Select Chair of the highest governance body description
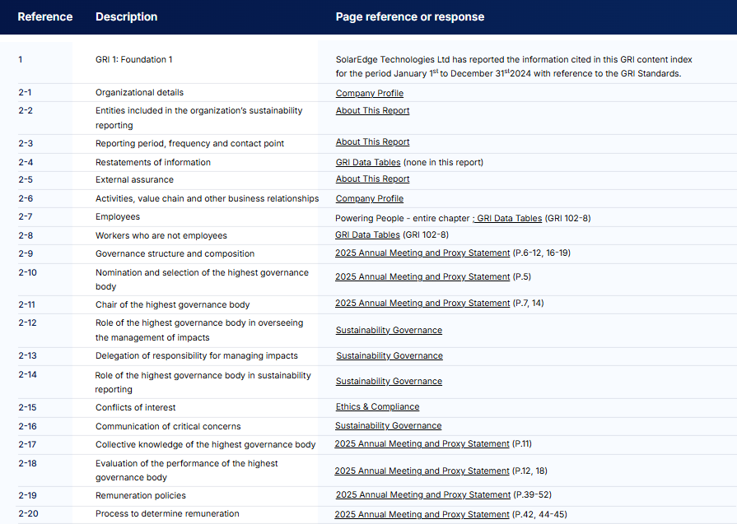The height and width of the screenshot is (524, 737). (x=172, y=304)
